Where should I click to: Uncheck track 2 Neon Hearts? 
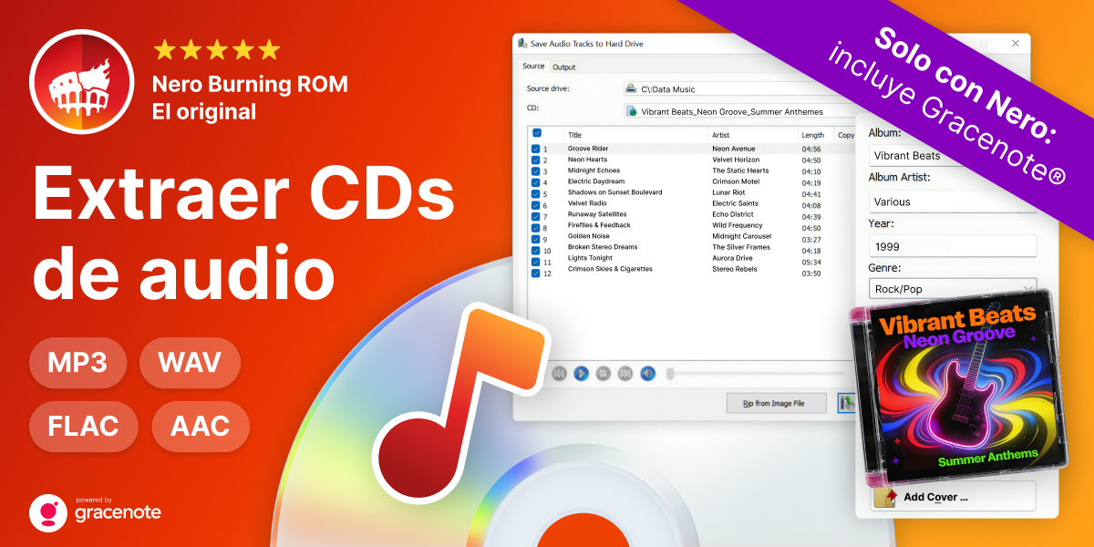535,160
